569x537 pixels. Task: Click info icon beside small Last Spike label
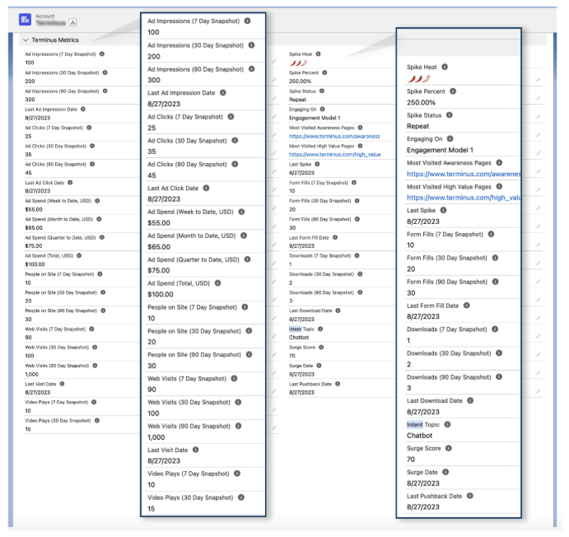[317, 164]
